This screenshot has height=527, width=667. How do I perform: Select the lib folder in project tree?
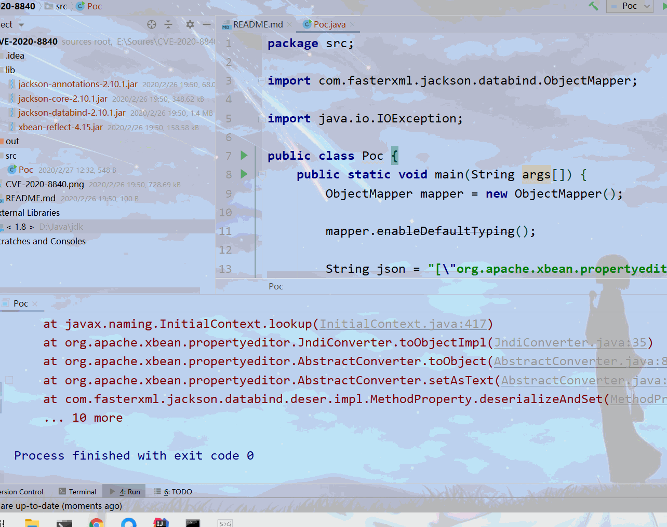[x=10, y=70]
